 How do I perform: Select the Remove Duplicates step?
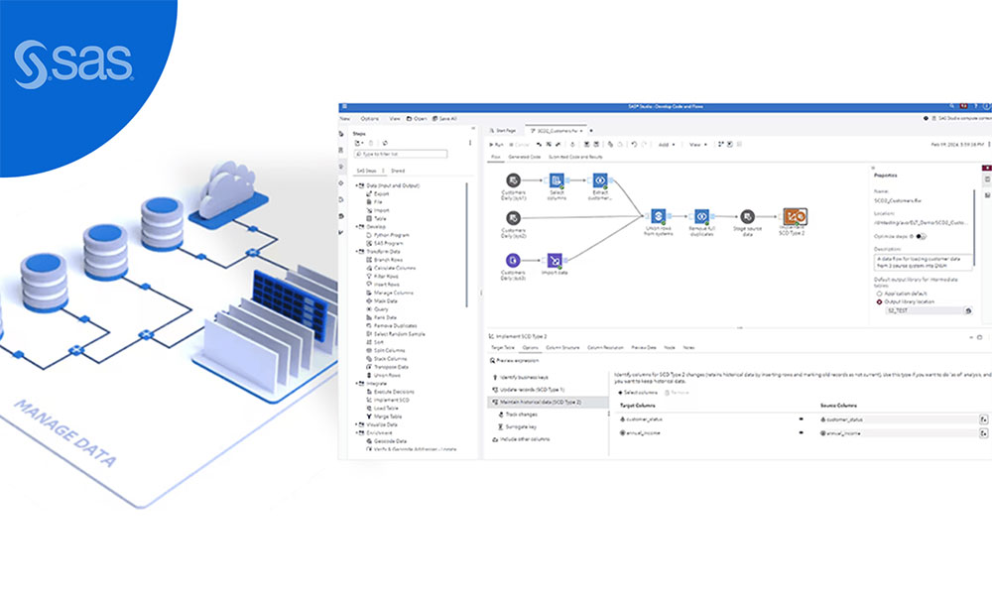coord(391,325)
